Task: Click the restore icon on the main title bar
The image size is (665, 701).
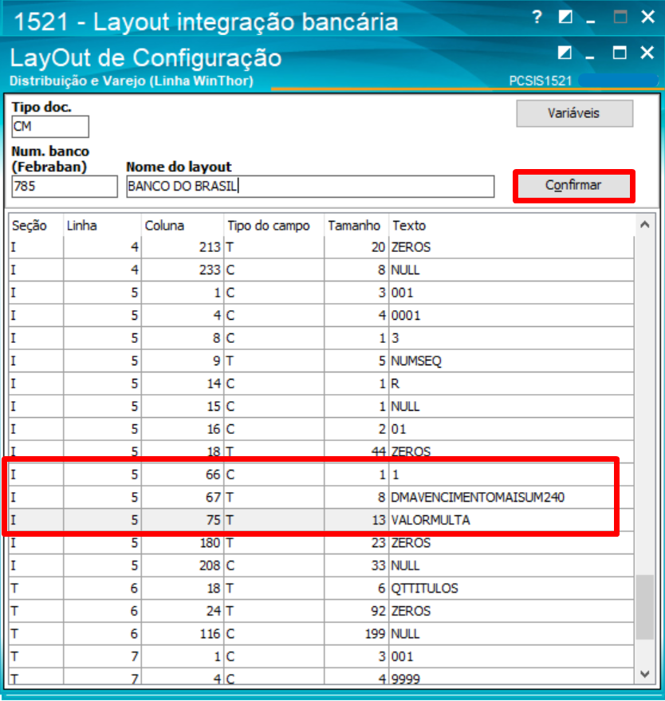Action: [x=565, y=16]
